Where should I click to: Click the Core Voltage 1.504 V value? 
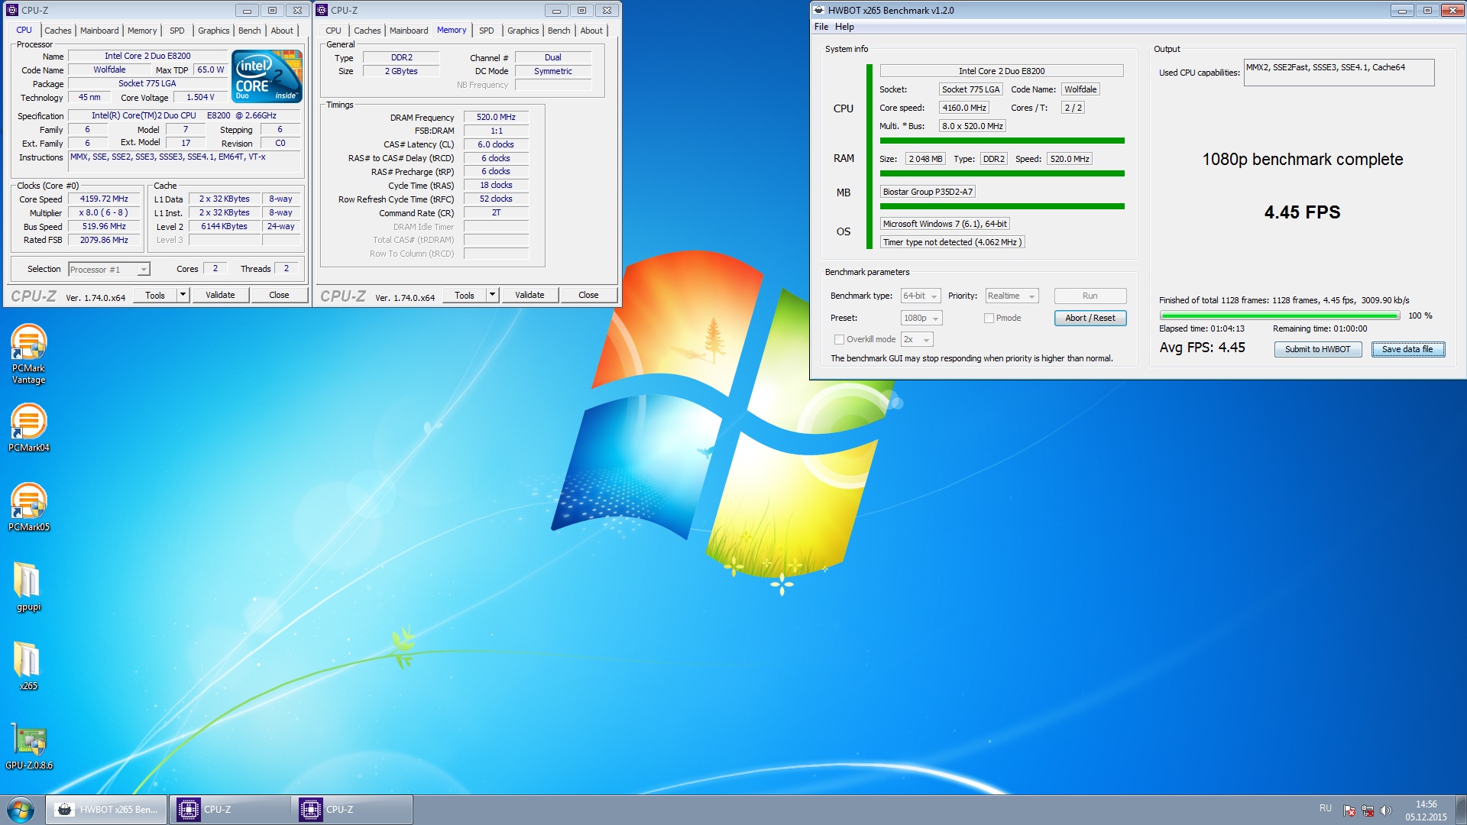(x=200, y=98)
